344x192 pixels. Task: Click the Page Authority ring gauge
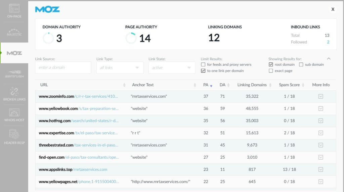pos(131,38)
